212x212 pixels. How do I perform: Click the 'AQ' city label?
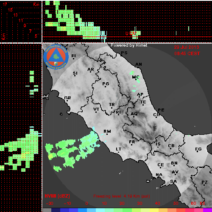[x=134, y=114]
